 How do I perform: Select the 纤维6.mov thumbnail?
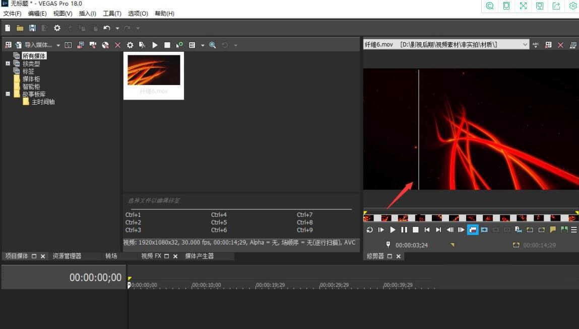coord(153,70)
